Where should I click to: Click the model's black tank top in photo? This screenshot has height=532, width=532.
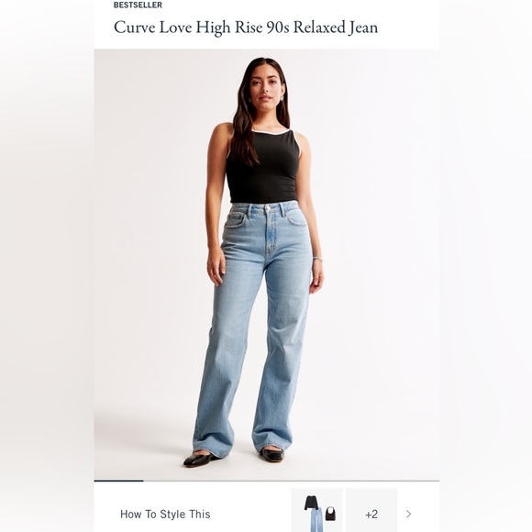pos(262,167)
